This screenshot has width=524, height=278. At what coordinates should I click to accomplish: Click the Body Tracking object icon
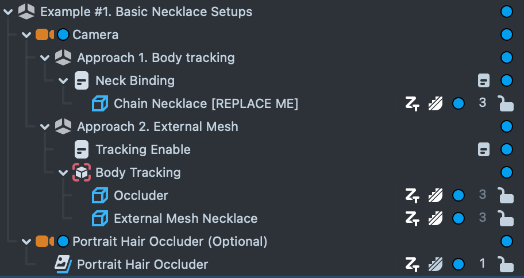[x=82, y=172]
